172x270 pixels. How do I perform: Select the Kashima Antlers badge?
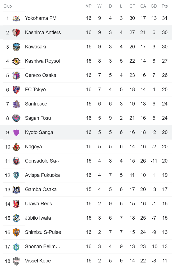(x=16, y=32)
